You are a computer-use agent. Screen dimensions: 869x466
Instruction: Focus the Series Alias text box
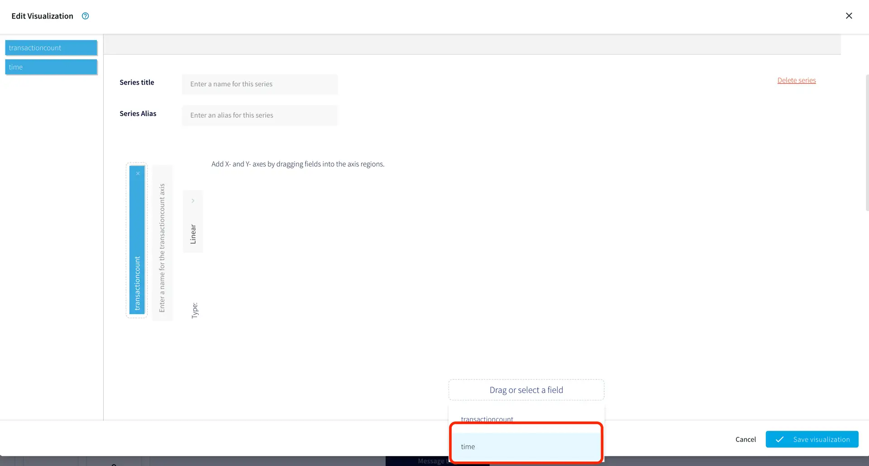point(260,115)
